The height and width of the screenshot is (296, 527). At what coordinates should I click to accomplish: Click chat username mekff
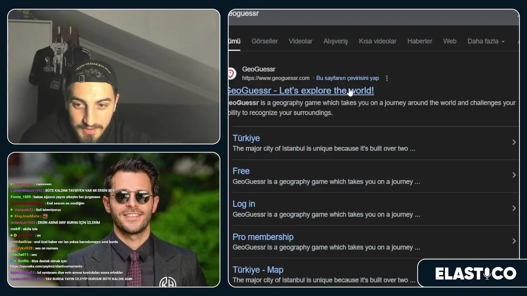point(16,229)
